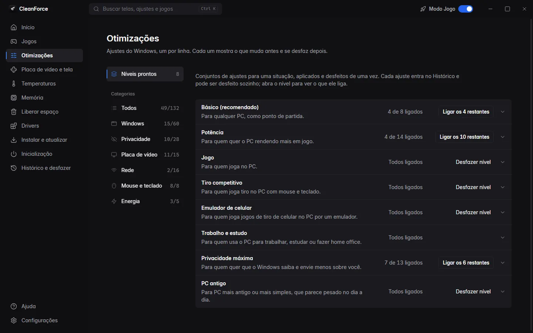Undo the Tiro competitivo level

[x=473, y=187]
